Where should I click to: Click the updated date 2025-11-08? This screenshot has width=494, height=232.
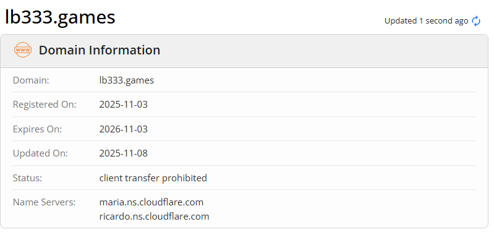124,153
